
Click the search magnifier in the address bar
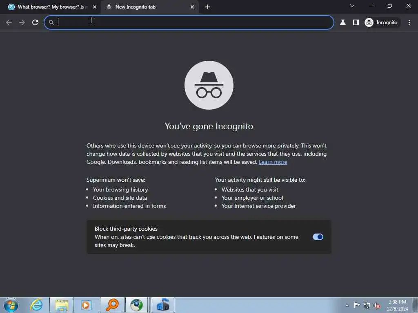pyautogui.click(x=51, y=22)
